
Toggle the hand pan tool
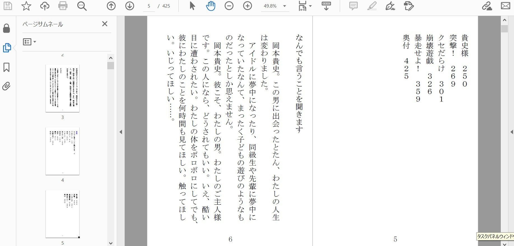210,6
